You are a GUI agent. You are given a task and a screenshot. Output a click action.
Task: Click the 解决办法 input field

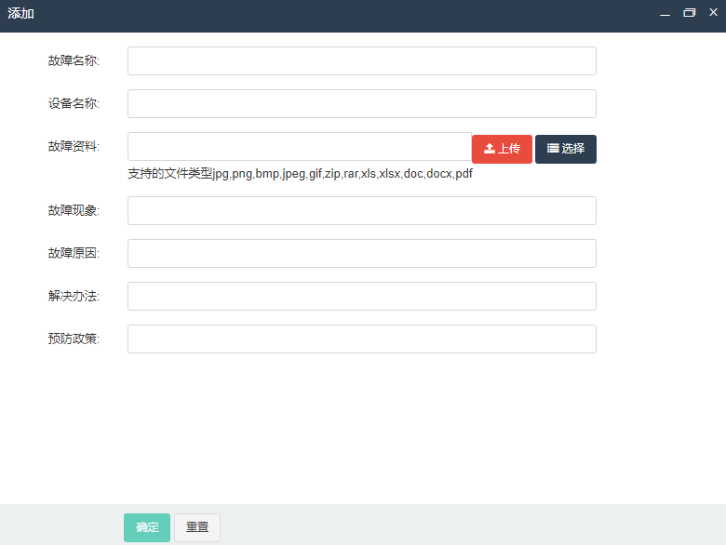[x=362, y=296]
